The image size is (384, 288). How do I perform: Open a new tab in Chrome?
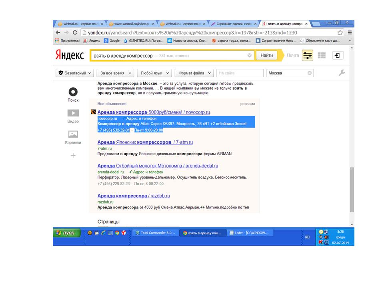(x=316, y=24)
